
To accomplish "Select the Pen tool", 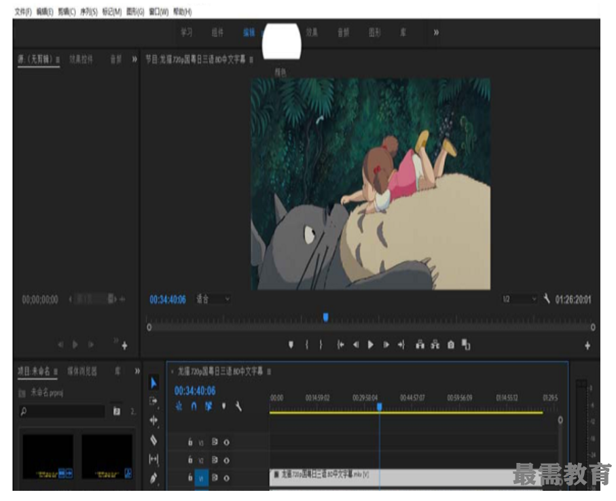I will (153, 478).
